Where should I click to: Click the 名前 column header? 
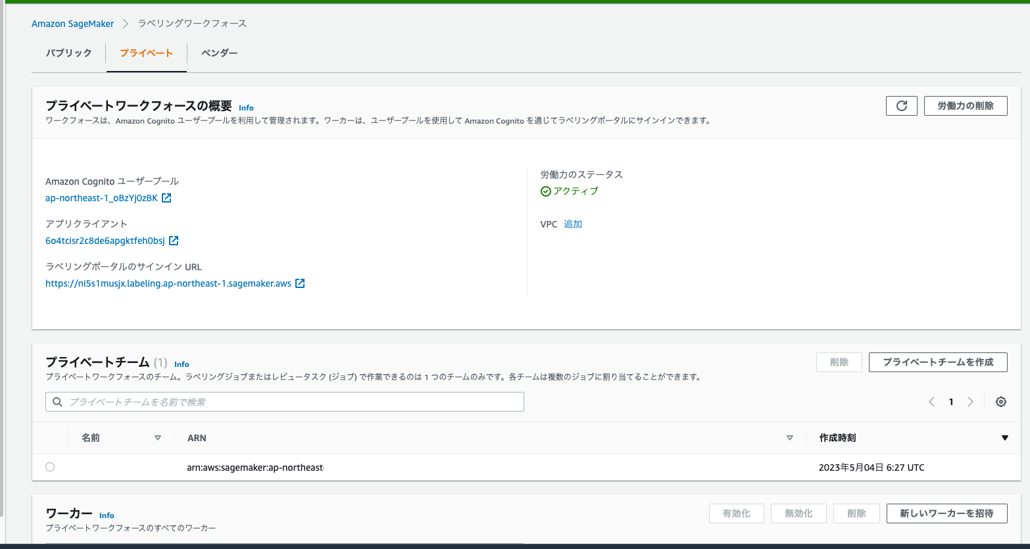[91, 438]
